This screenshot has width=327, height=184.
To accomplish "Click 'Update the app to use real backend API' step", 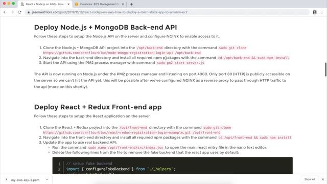I will point(80,143).
